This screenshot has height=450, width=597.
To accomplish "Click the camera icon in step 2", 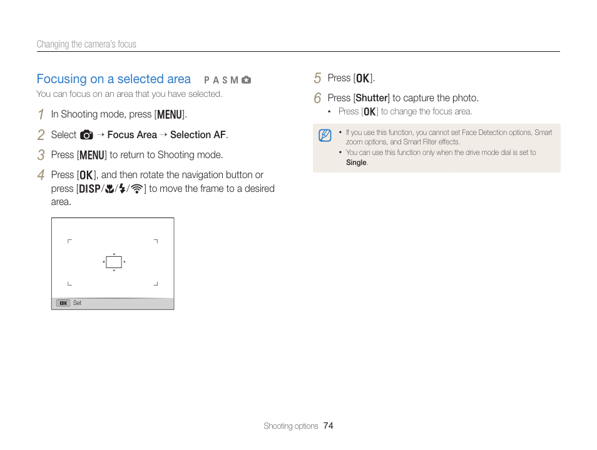I will click(86, 135).
